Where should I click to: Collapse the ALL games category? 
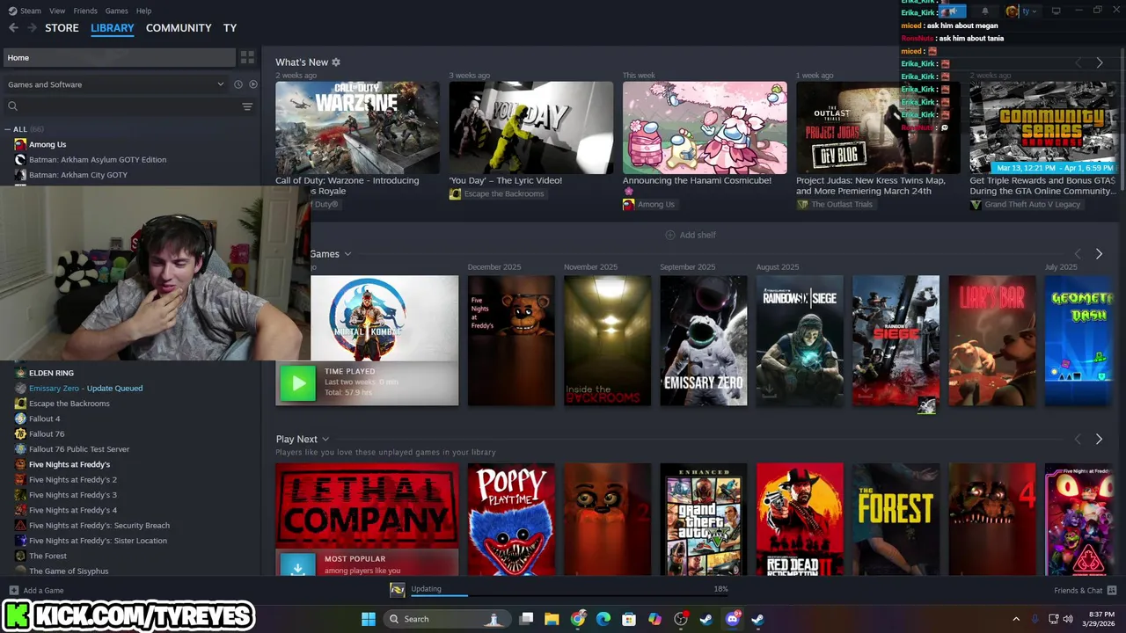point(9,129)
